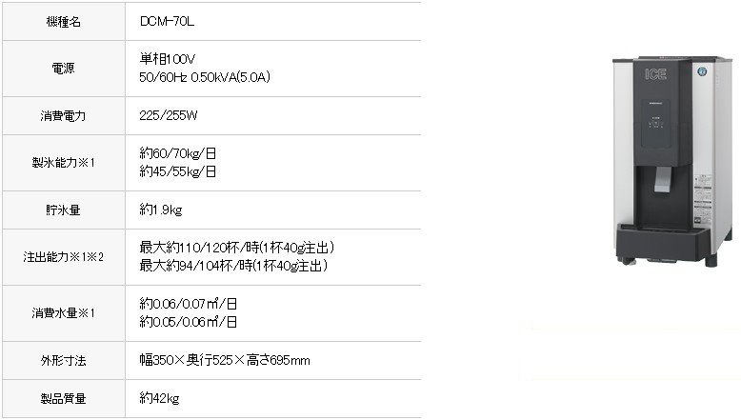Viewport: 741px width, 420px height.
Task: Click the ice dispensing chute nozzle
Action: pos(662,180)
